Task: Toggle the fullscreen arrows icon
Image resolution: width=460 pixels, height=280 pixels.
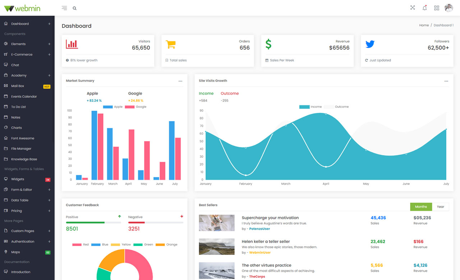Action: point(413,8)
